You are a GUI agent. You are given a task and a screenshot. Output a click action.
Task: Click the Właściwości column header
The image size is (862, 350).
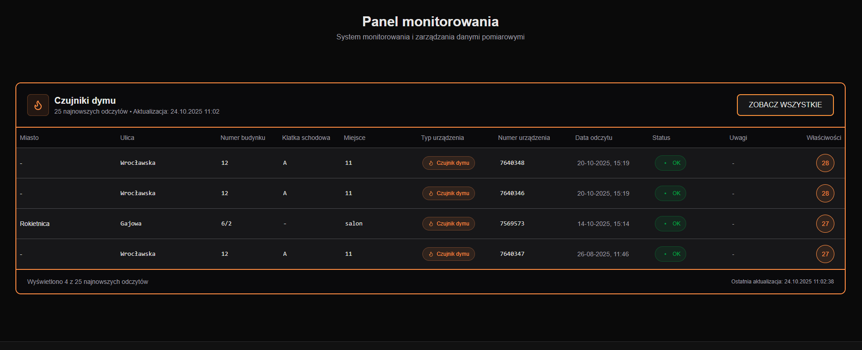coord(823,138)
